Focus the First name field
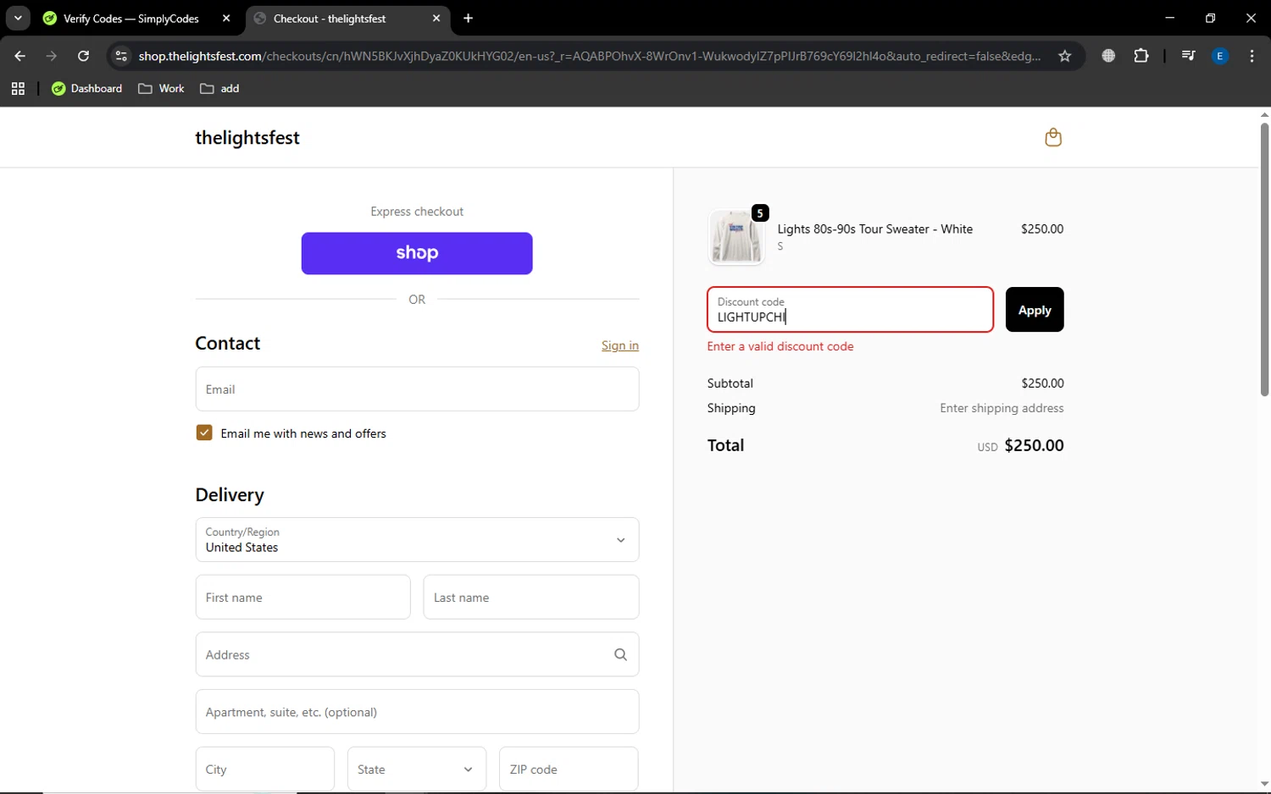The image size is (1271, 794). [x=302, y=597]
